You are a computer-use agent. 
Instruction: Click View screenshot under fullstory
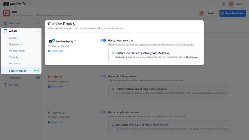60,81
